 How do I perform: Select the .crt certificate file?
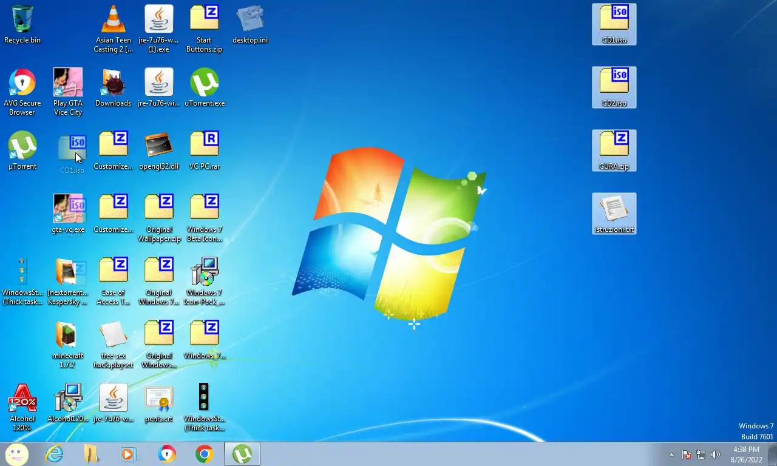coord(159,403)
